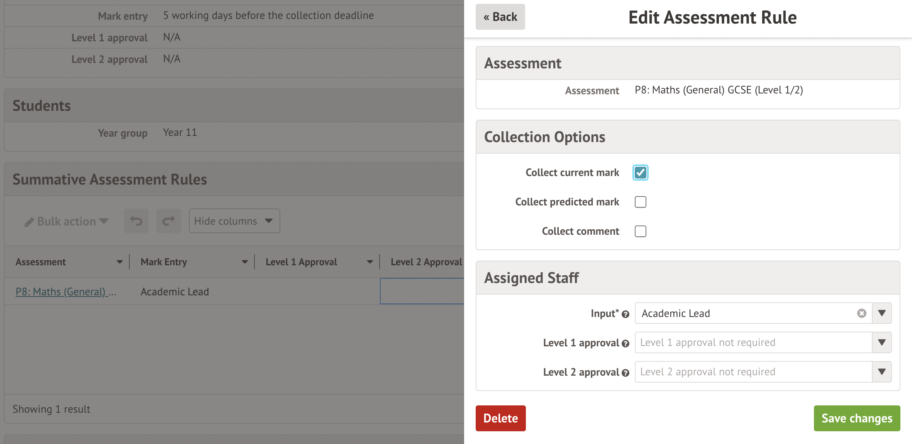Click the red Delete button
Viewport: 912px width, 444px height.
point(500,418)
